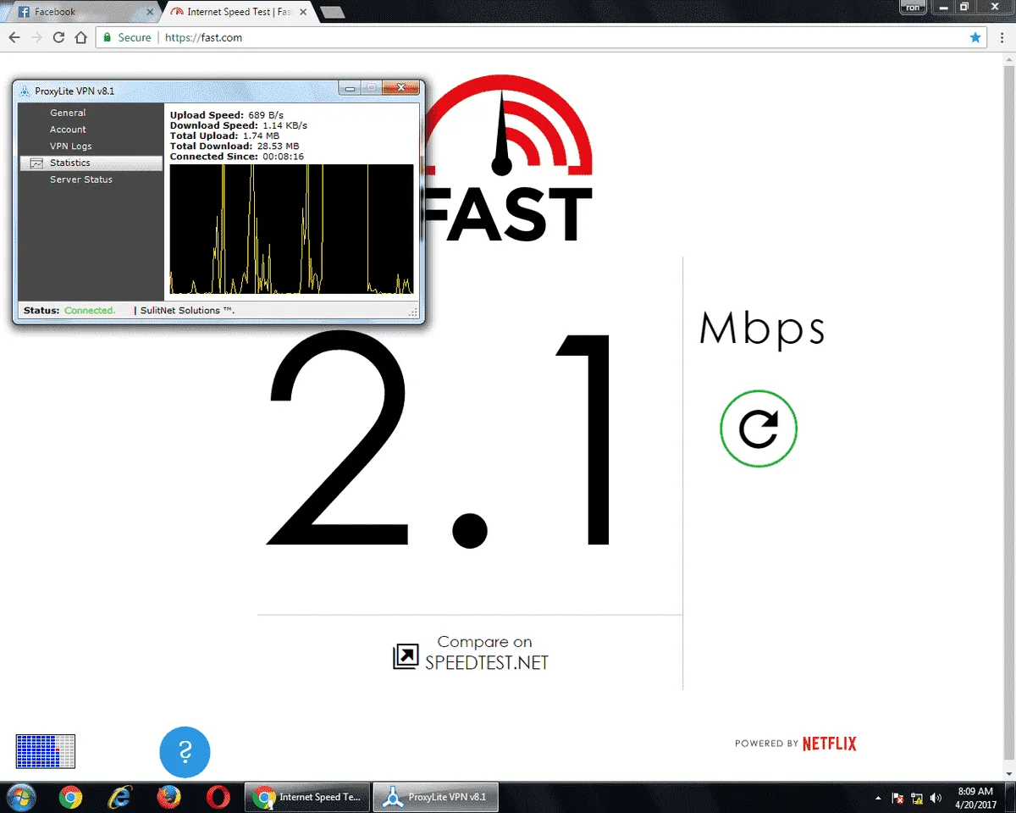1016x813 pixels.
Task: Launch Opera from the taskbar
Action: pyautogui.click(x=218, y=797)
